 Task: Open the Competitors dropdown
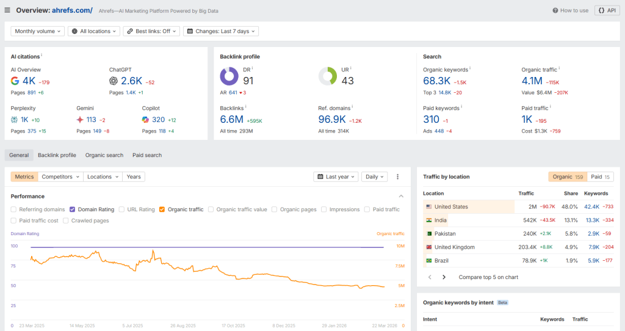point(60,176)
